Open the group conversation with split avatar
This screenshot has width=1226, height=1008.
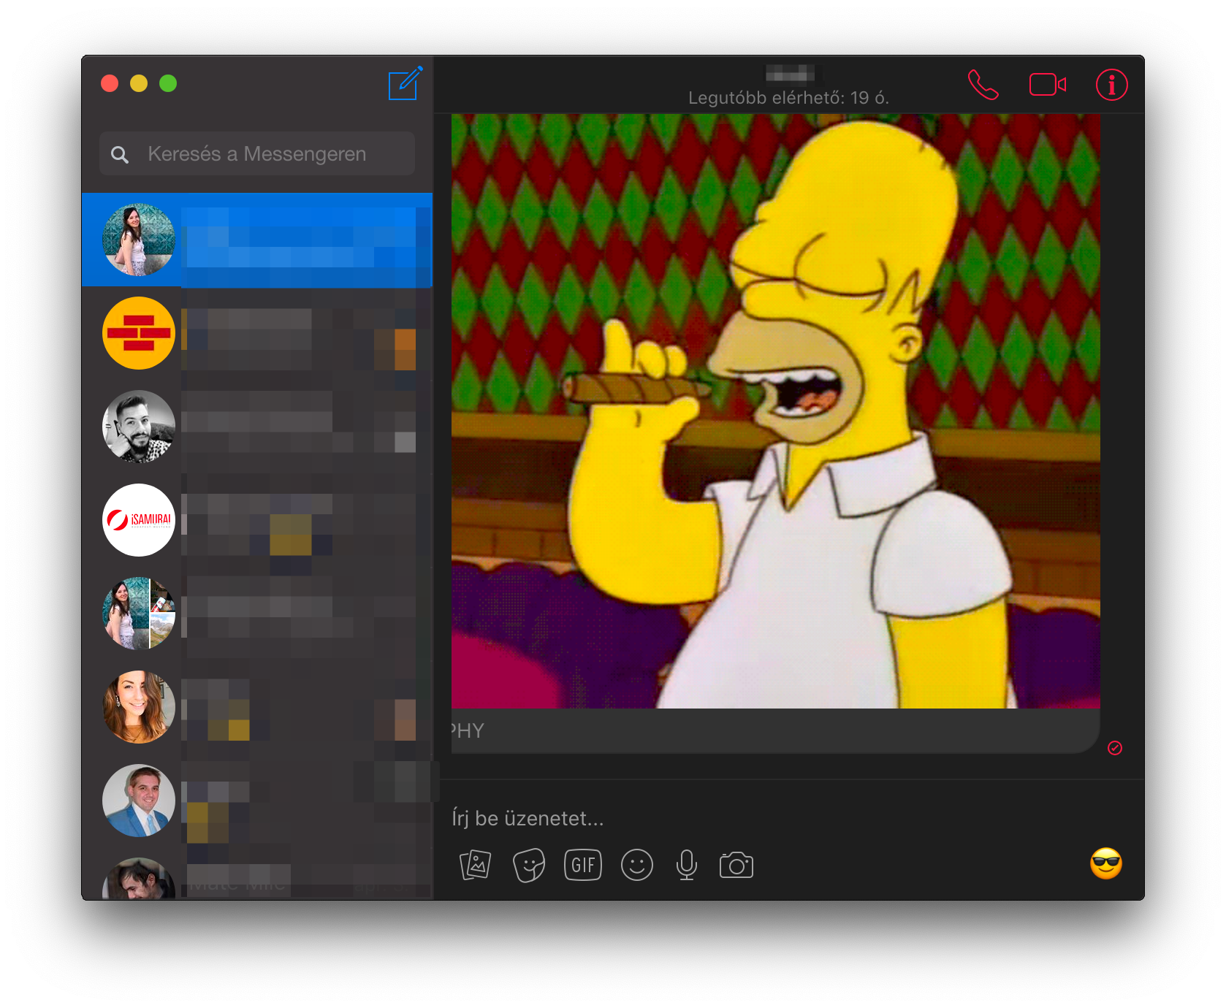pos(257,614)
